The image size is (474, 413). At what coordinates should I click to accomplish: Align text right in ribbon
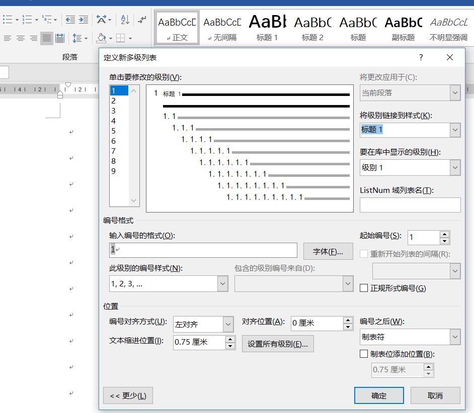click(34, 38)
